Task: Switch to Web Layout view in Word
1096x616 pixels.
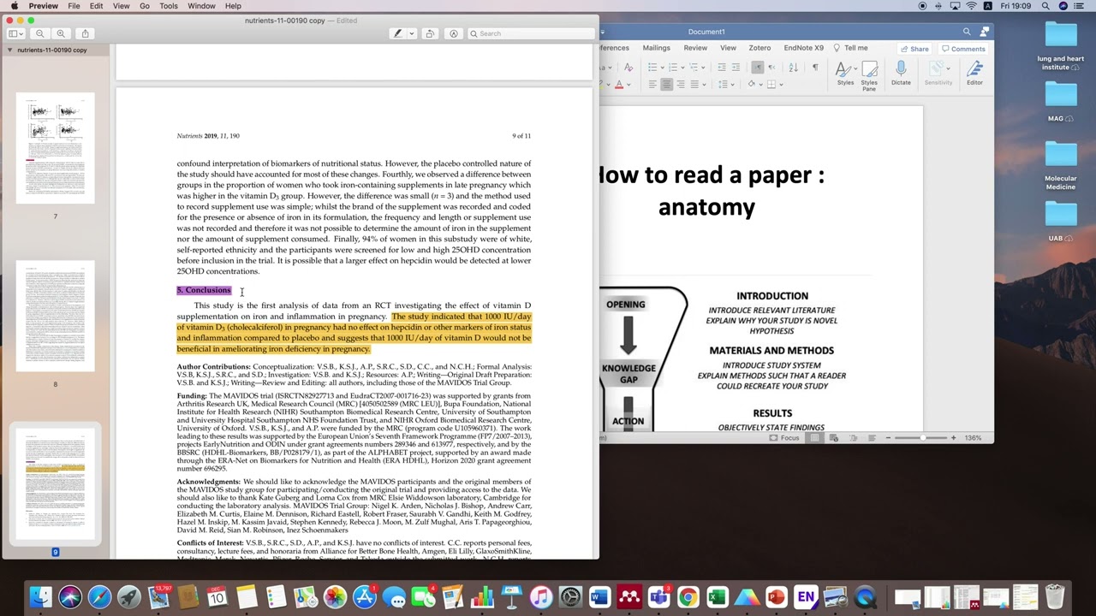Action: tap(834, 438)
